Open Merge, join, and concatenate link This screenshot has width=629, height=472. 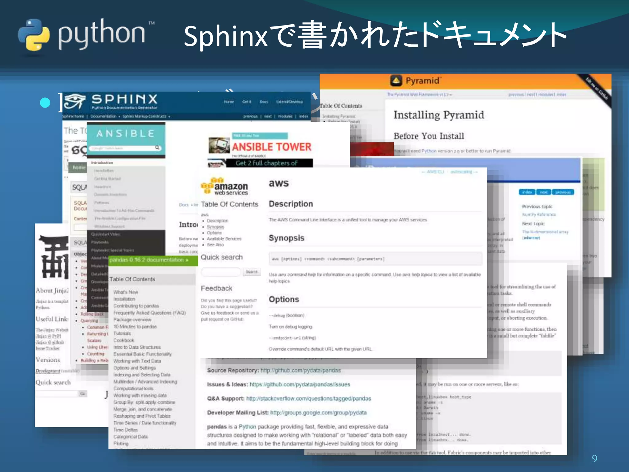(x=143, y=409)
